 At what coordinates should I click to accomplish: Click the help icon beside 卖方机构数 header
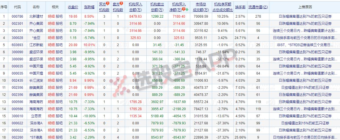(x=121, y=3)
